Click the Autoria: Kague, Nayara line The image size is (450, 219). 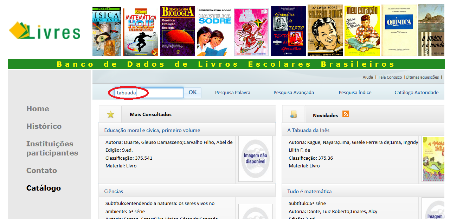coord(353,142)
